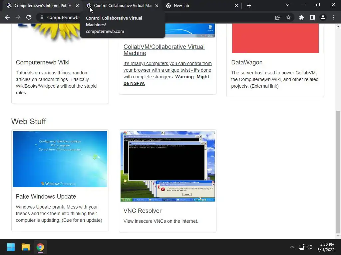
Task: Open a new tab with plus button
Action: pos(249,6)
